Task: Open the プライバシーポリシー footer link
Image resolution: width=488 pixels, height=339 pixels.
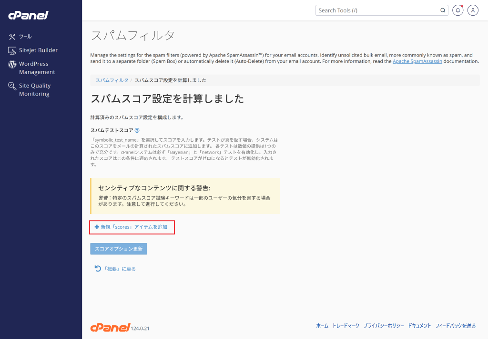Action: pyautogui.click(x=385, y=326)
